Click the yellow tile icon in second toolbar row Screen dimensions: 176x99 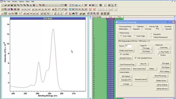2,9
